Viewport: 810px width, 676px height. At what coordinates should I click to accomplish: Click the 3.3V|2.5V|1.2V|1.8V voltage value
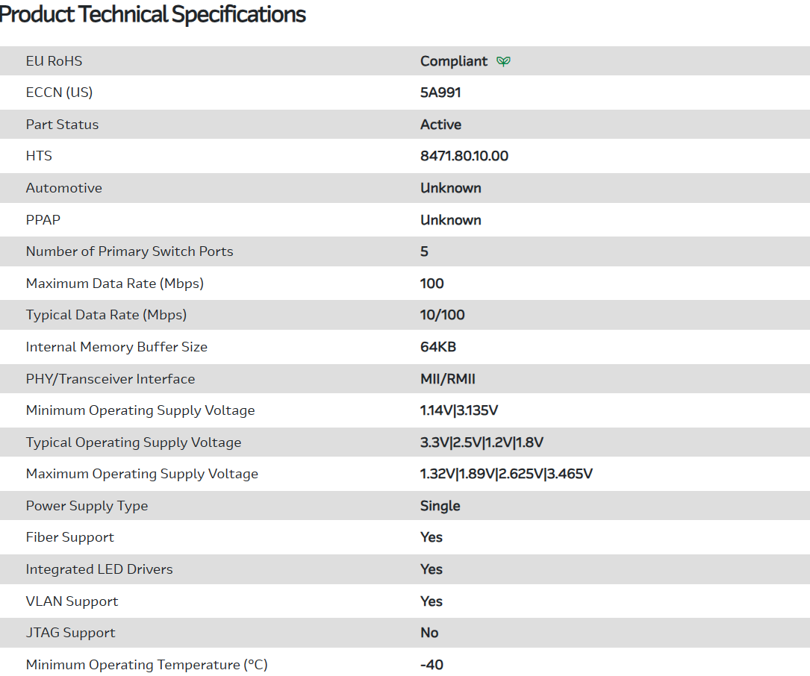click(x=482, y=442)
